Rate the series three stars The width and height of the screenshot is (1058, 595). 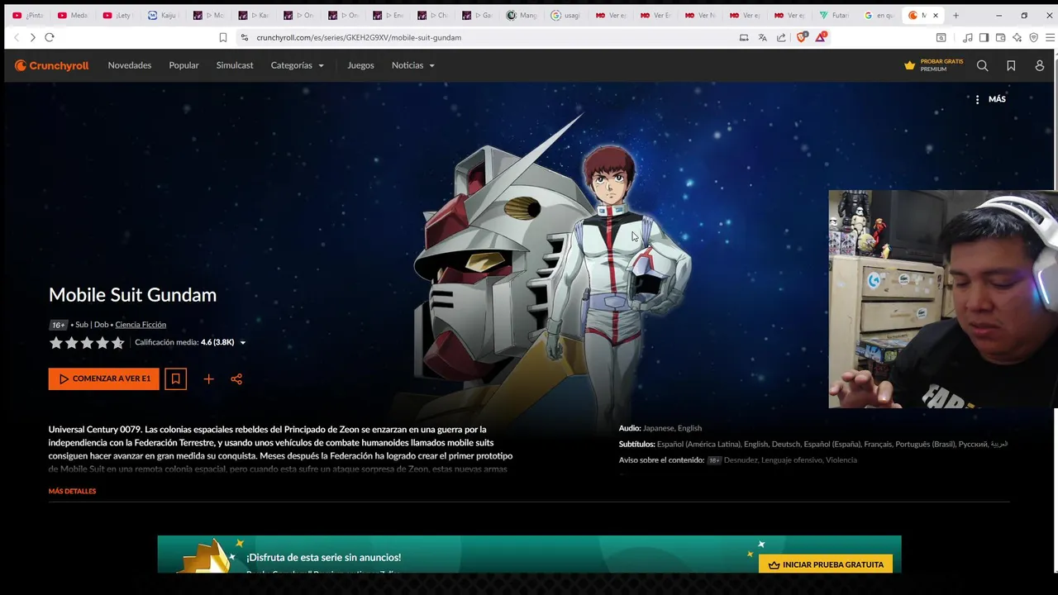tap(87, 342)
